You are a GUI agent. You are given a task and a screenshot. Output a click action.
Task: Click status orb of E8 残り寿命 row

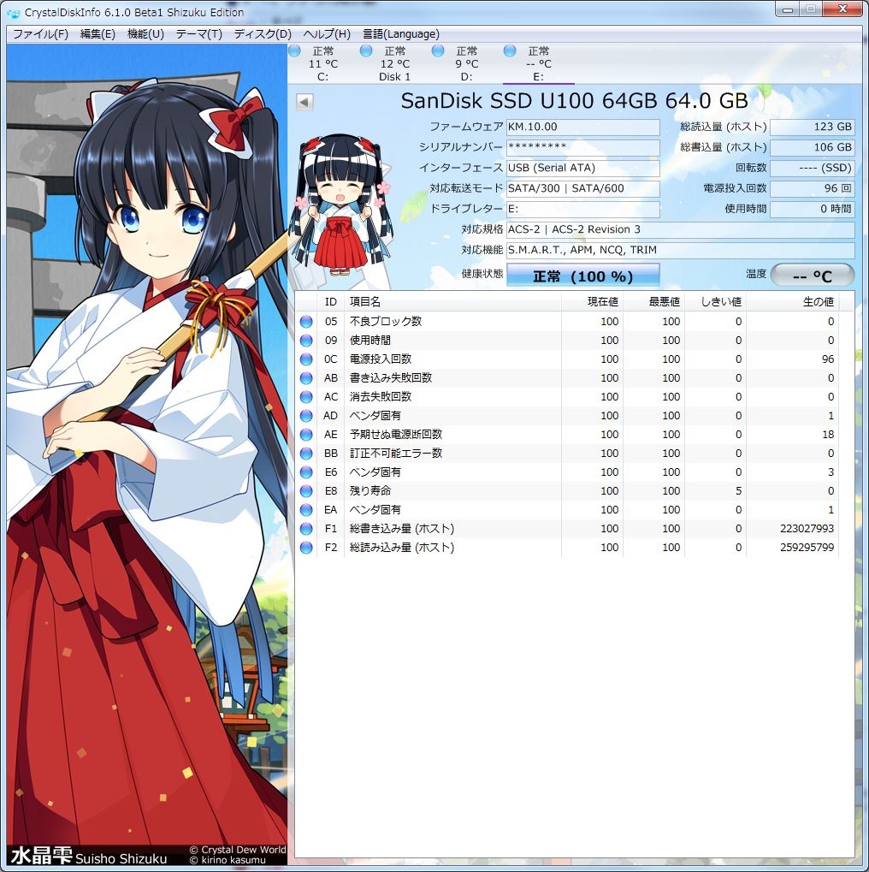pyautogui.click(x=306, y=491)
